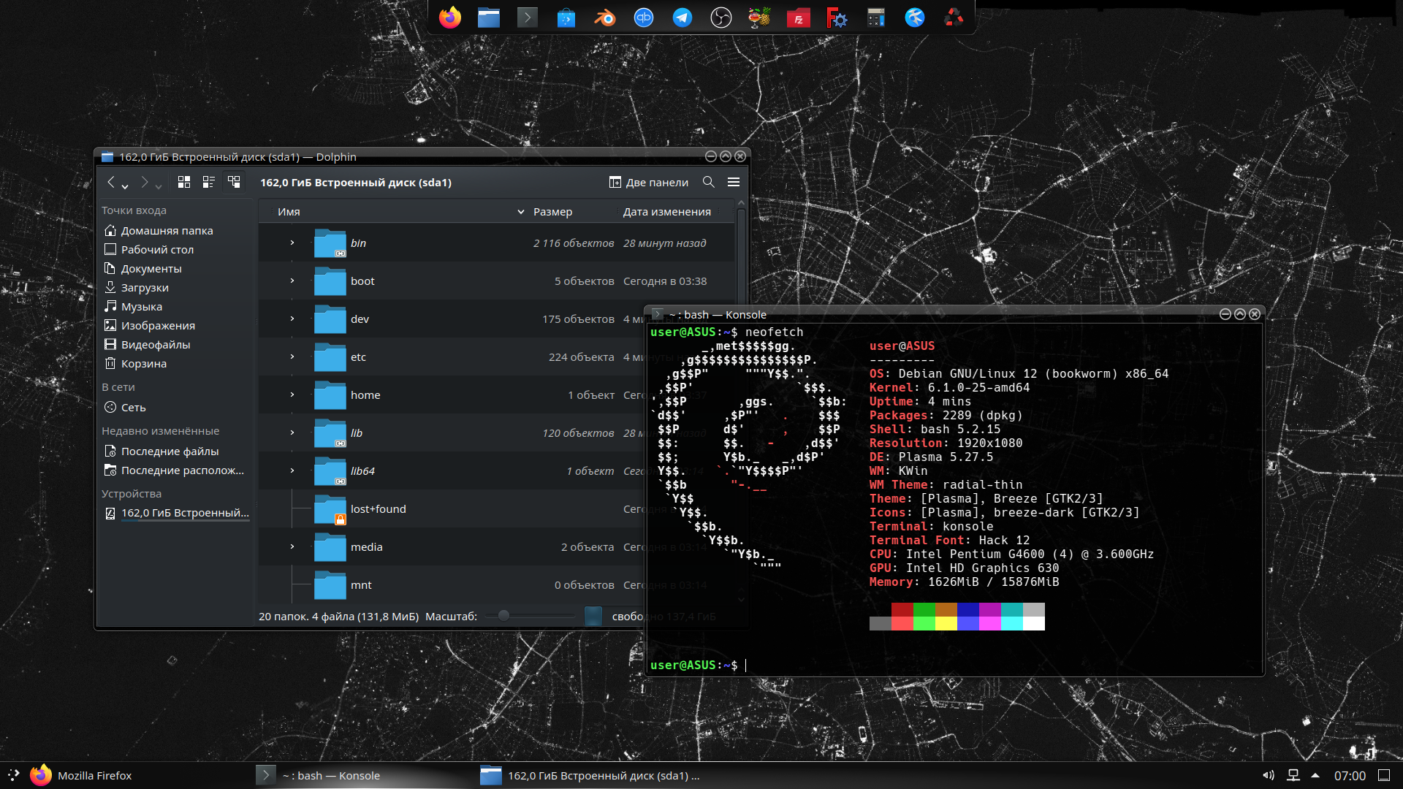Image resolution: width=1403 pixels, height=789 pixels.
Task: Open Музыка place
Action: coord(175,306)
